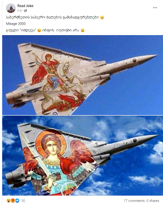The height and width of the screenshot is (205, 163).
Task: Click the winking emoji ending first line
Action: tap(102, 17)
